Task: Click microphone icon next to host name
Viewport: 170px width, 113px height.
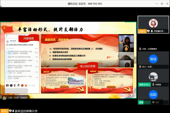Action: coord(152,31)
